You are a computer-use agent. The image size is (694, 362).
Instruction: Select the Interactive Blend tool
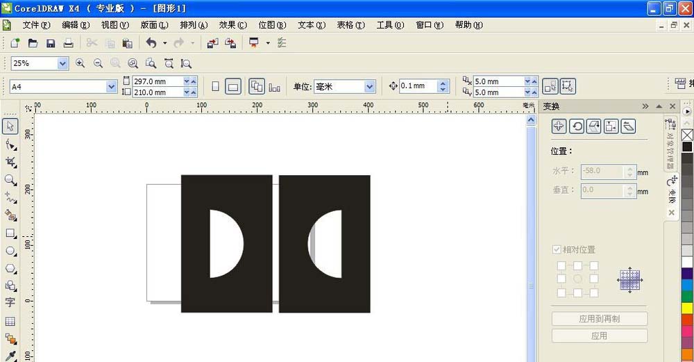10,339
